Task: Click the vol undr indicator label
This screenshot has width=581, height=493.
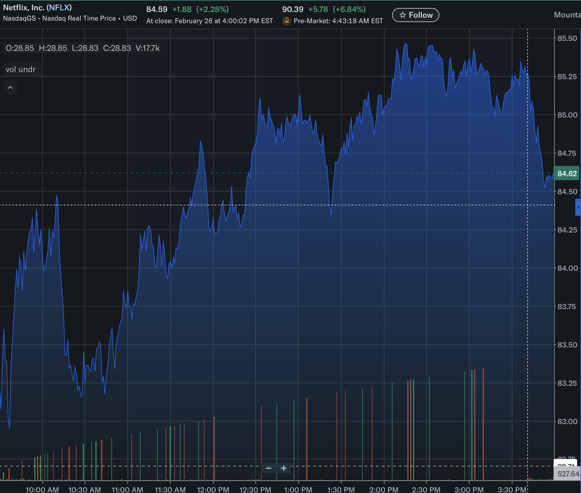Action: coord(21,69)
